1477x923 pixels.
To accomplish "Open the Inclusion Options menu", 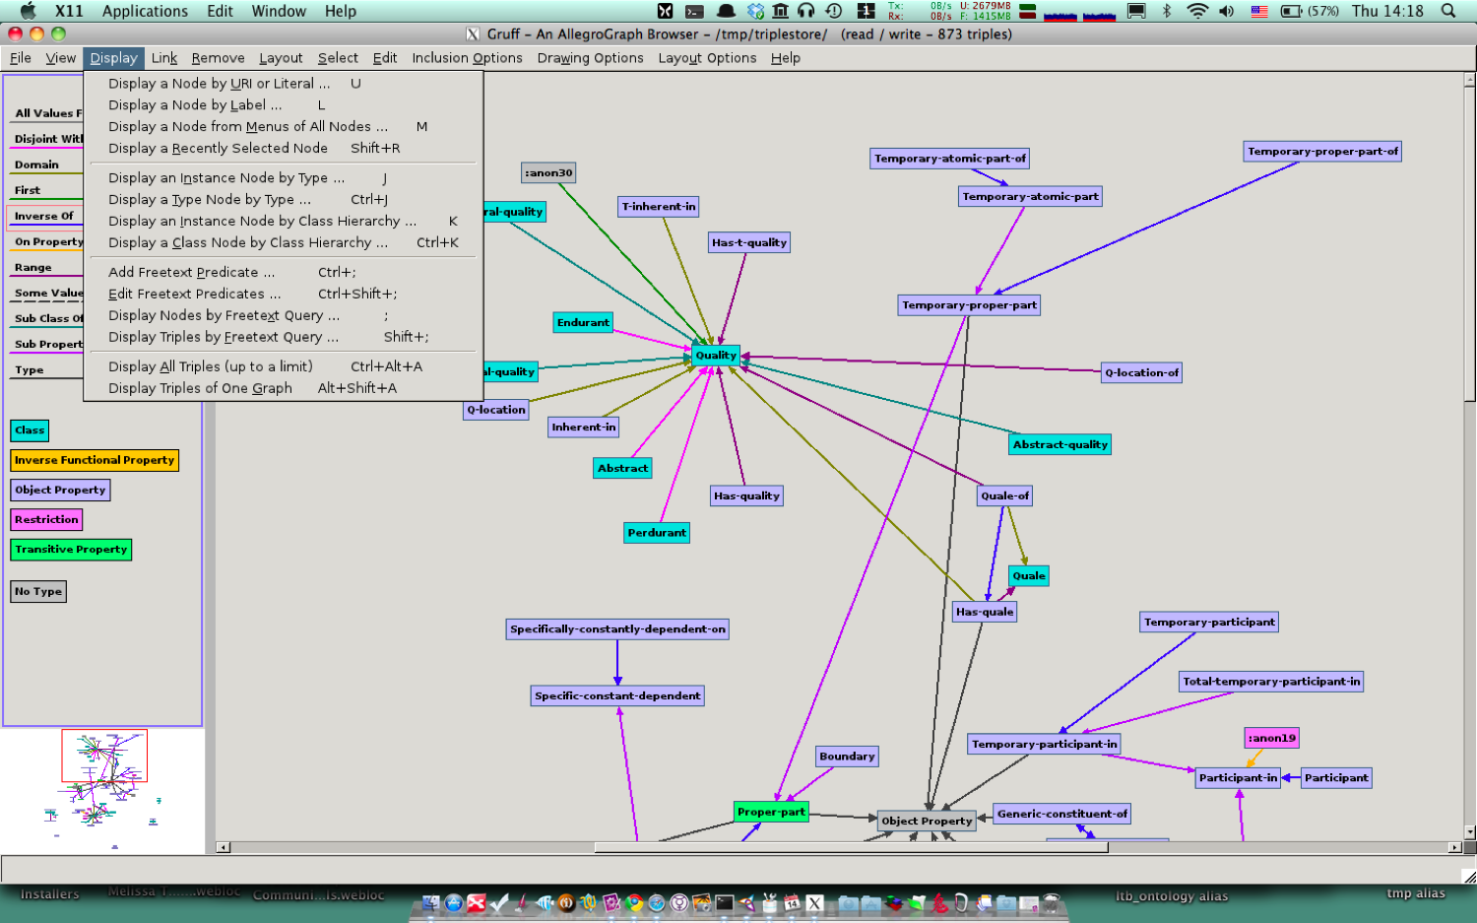I will click(x=467, y=58).
